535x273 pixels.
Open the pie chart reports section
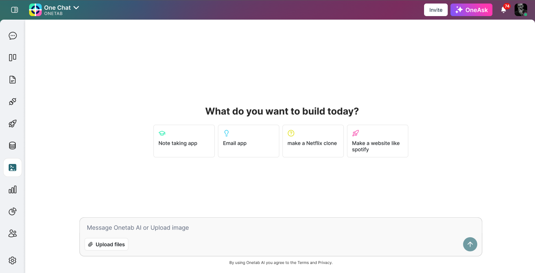13,211
